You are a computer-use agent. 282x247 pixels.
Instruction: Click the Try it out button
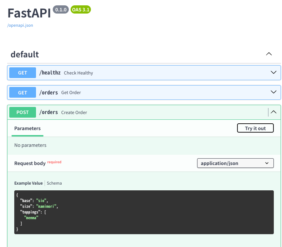255,128
